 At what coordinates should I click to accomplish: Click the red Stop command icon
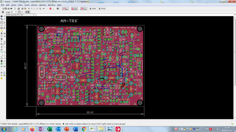point(50,8)
